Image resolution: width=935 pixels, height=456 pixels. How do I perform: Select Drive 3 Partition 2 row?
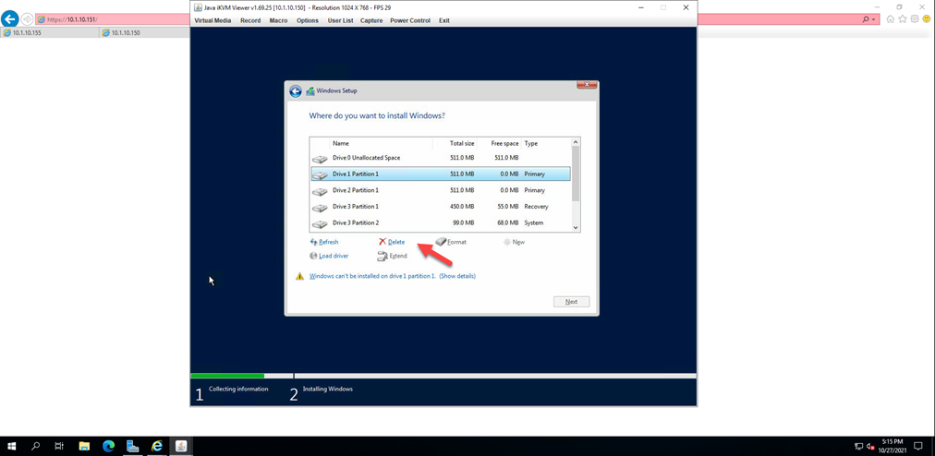point(441,223)
